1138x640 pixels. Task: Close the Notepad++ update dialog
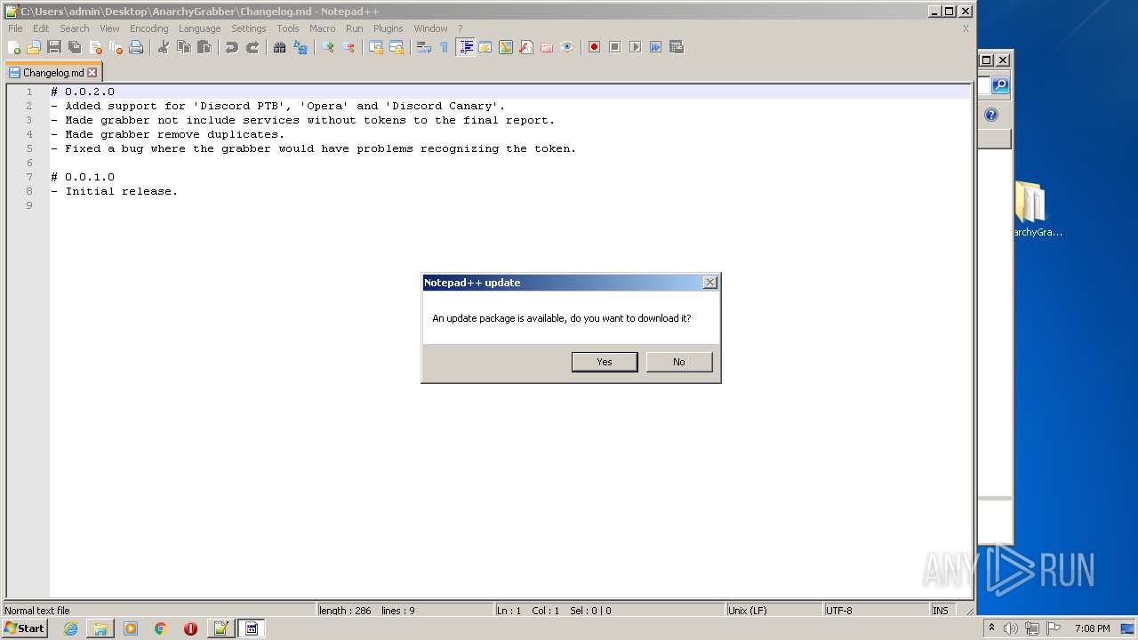click(x=709, y=283)
